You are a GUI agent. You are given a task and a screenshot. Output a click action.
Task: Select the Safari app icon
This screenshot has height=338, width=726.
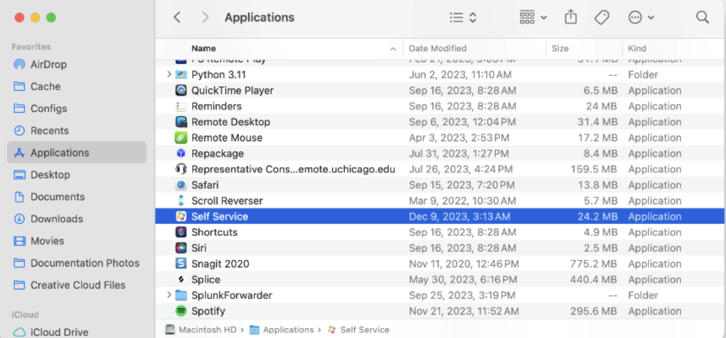[x=181, y=185]
